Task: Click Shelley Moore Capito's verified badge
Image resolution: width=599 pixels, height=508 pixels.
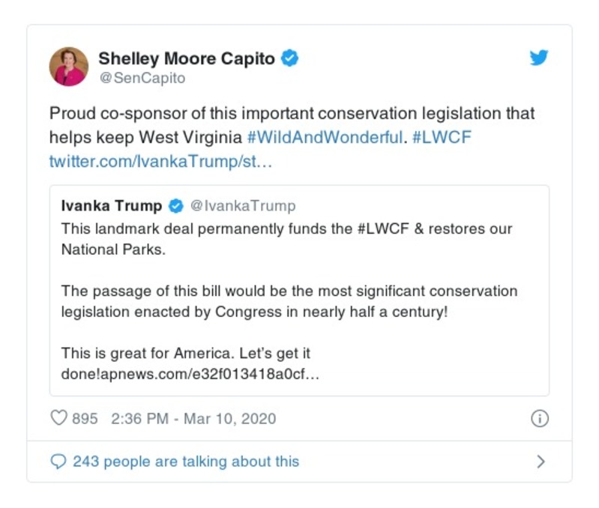Action: coord(290,58)
